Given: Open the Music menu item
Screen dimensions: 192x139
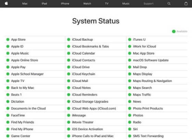Looking at the screenshot, I should (x=126, y=3).
